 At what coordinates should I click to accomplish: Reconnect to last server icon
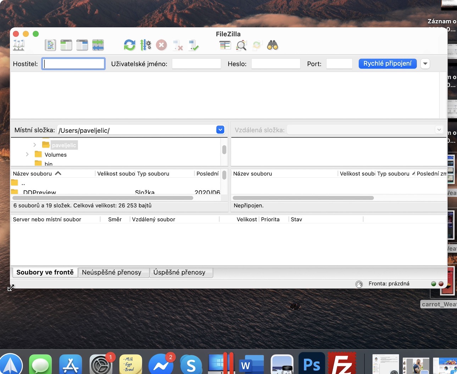194,45
